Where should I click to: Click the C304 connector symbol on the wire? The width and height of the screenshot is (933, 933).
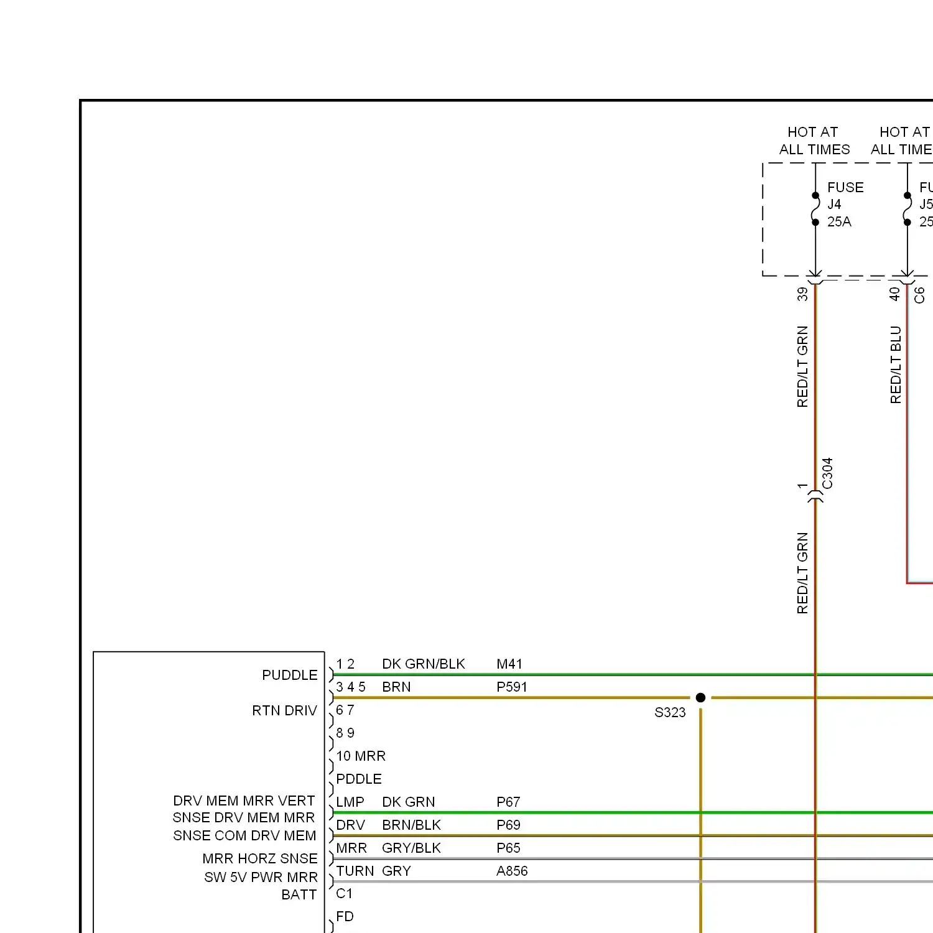click(x=815, y=496)
